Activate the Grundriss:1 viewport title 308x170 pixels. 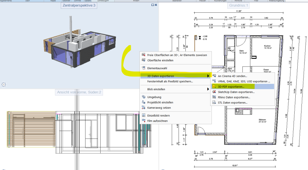point(238,5)
